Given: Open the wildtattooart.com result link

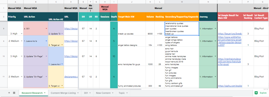Looking at the screenshot, I should pyautogui.click(x=230, y=41).
